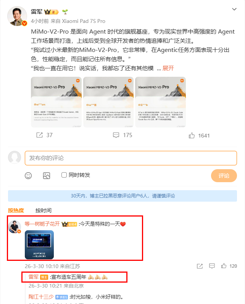This screenshot has width=245, height=304.
Task: View the image attached to the comment
Action: pyautogui.click(x=39, y=245)
